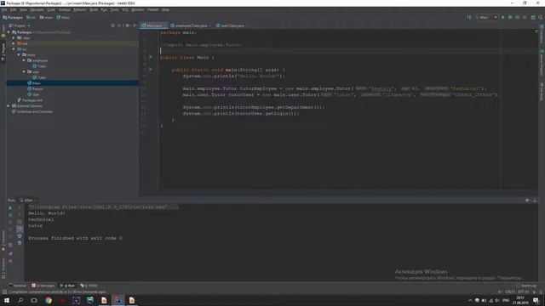Viewport: 545px width, 306px height.
Task: Open Project panel settings gear
Action: pos(127,25)
